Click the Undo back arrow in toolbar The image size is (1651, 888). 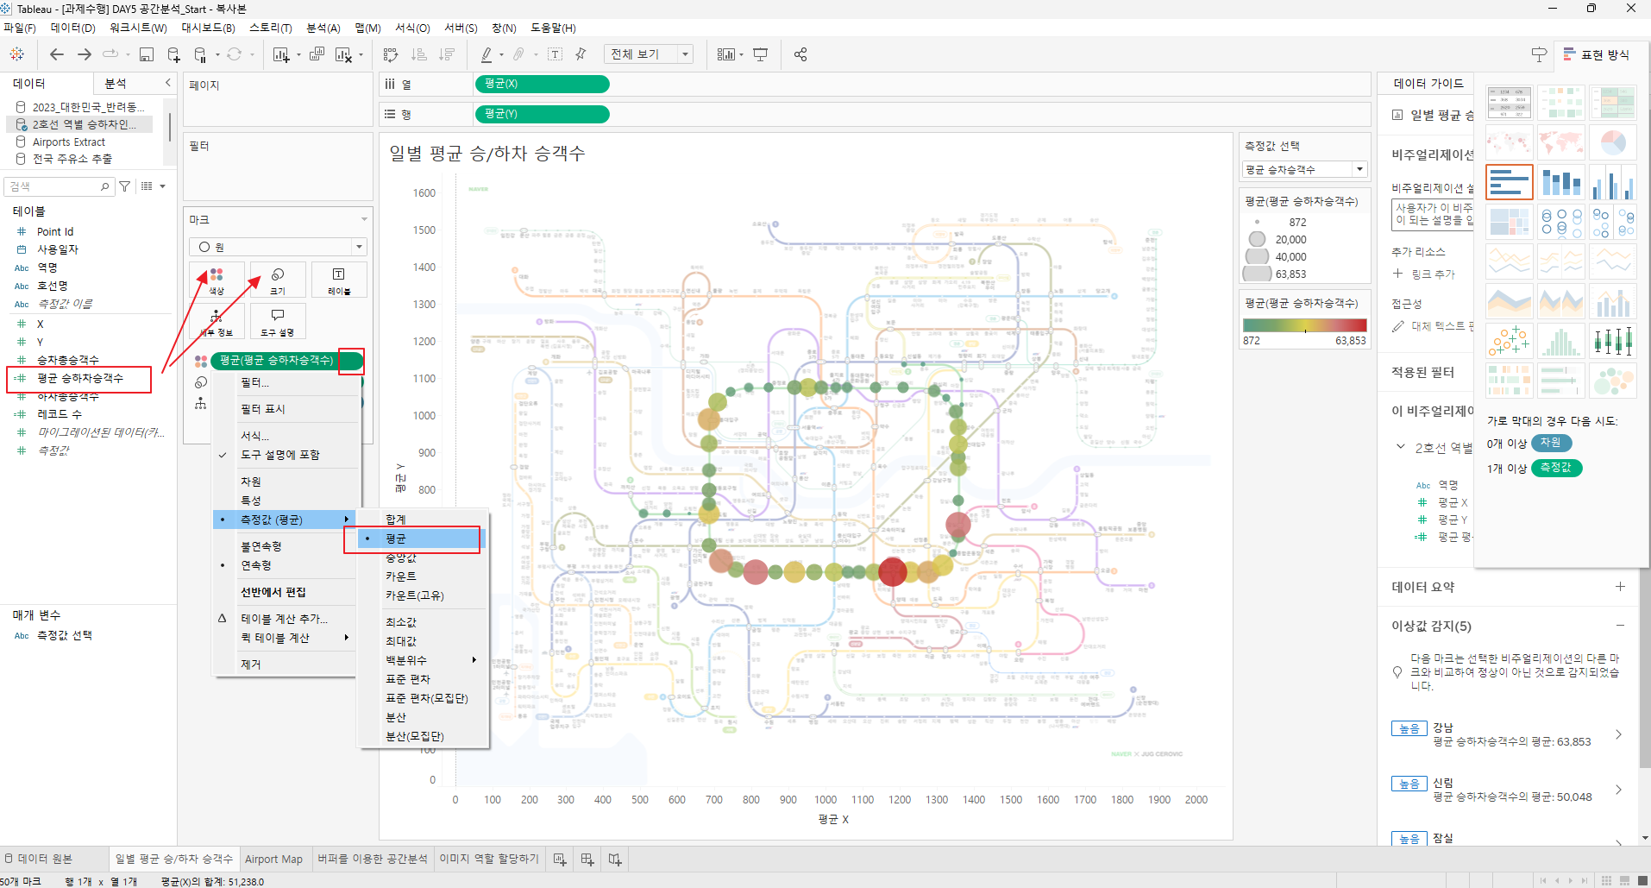57,54
